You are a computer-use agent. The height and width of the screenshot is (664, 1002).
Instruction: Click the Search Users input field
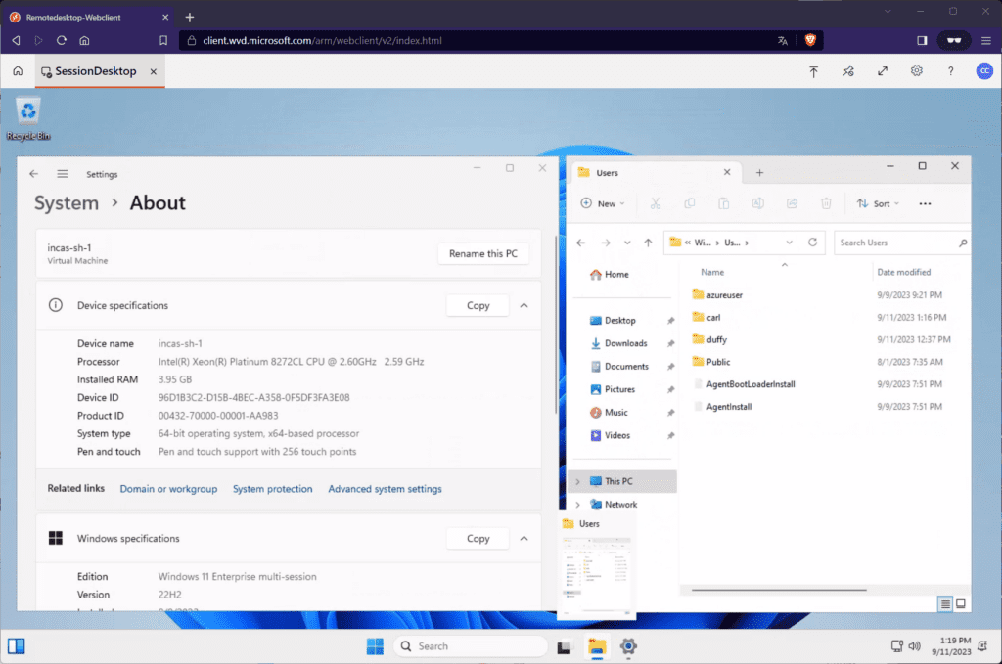pos(901,243)
